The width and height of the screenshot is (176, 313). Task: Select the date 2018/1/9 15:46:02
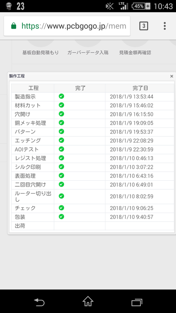(x=132, y=106)
